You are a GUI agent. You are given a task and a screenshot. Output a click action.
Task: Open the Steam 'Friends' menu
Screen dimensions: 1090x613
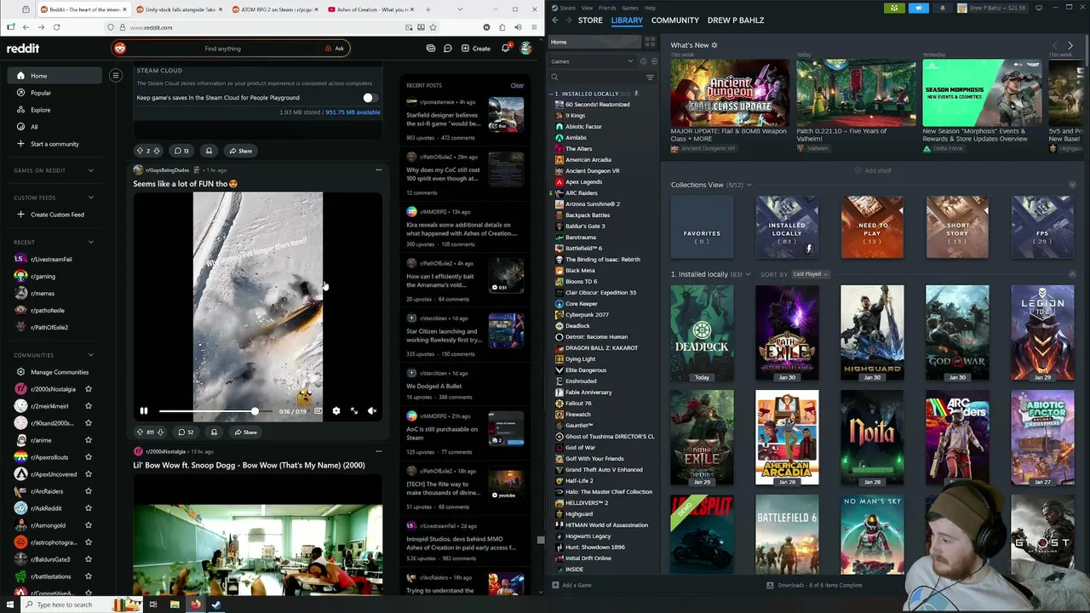tap(607, 8)
